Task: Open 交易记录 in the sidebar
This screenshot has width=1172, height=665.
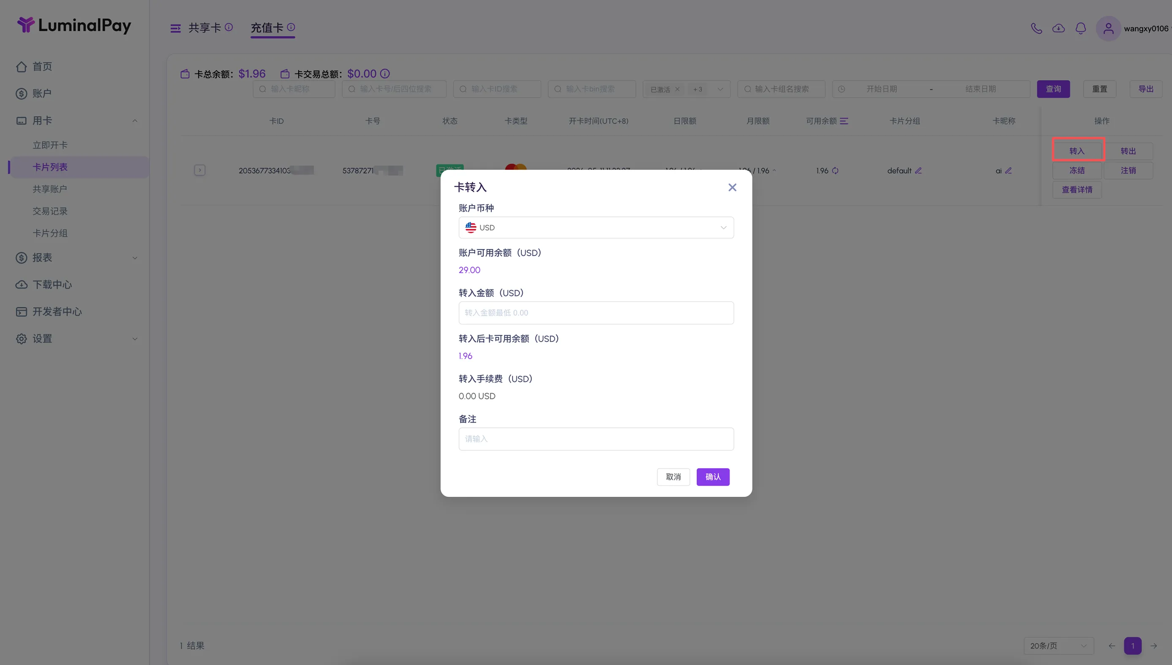Action: tap(50, 211)
